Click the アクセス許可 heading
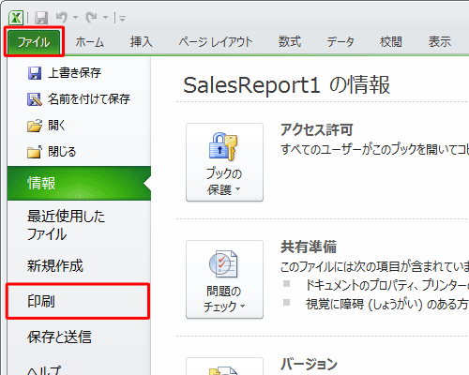 [x=317, y=129]
